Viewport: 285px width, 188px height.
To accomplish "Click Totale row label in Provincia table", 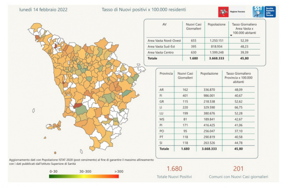I will [x=164, y=148].
